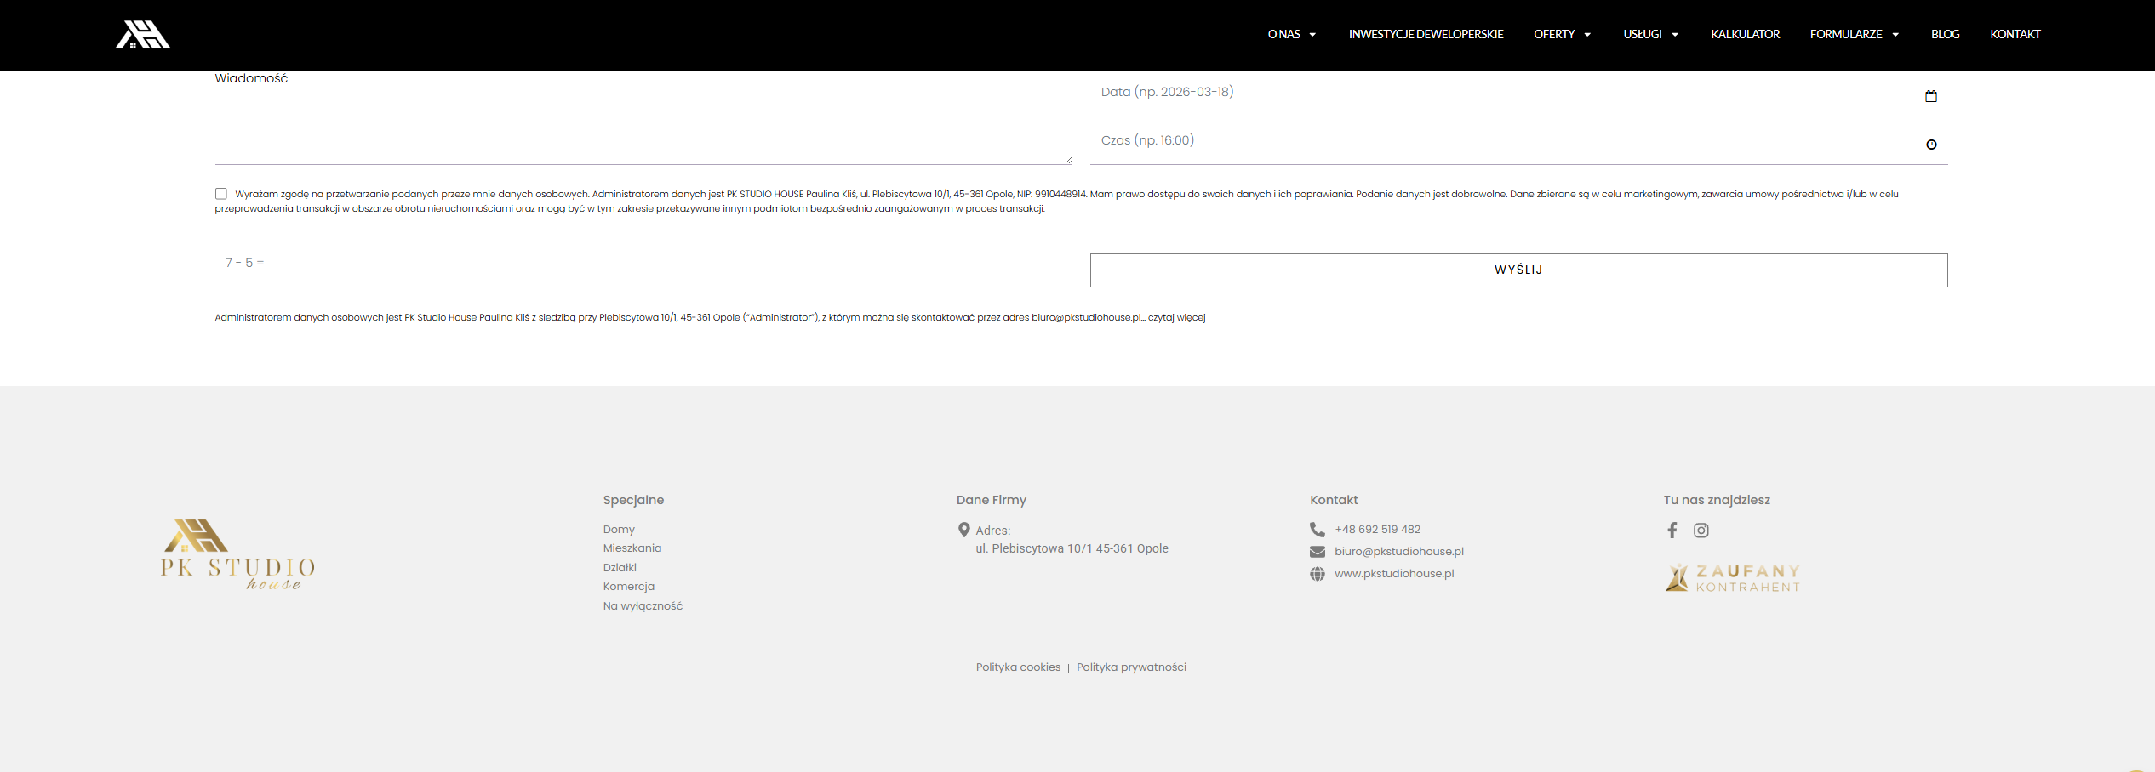Click the white house logo in header
Viewport: 2155px width, 772px height.
(142, 35)
